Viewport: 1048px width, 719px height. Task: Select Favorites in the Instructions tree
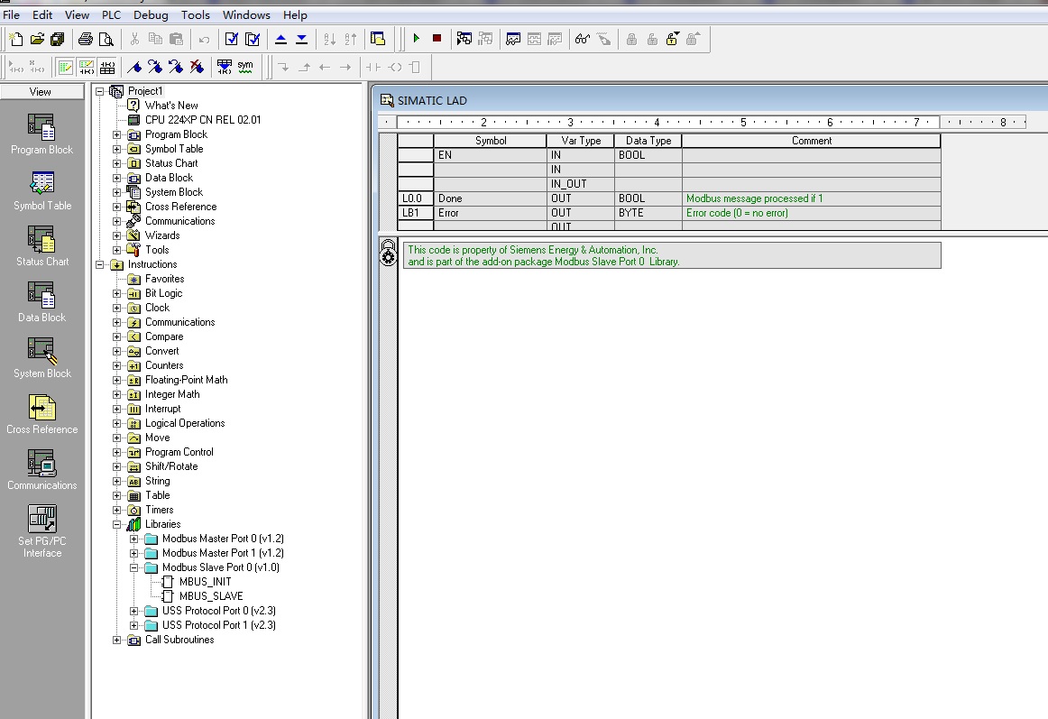click(164, 279)
